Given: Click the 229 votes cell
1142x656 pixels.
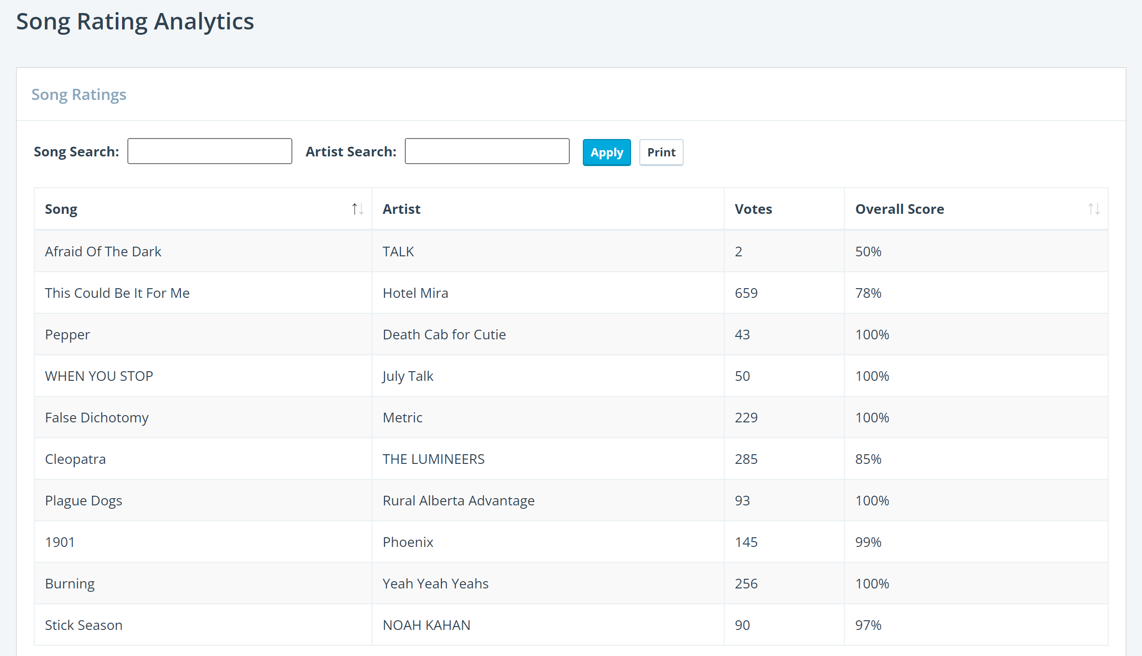Looking at the screenshot, I should point(784,418).
